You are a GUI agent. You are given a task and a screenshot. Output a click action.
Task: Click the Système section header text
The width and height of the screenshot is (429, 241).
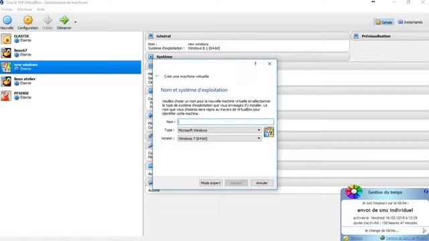[x=164, y=56]
